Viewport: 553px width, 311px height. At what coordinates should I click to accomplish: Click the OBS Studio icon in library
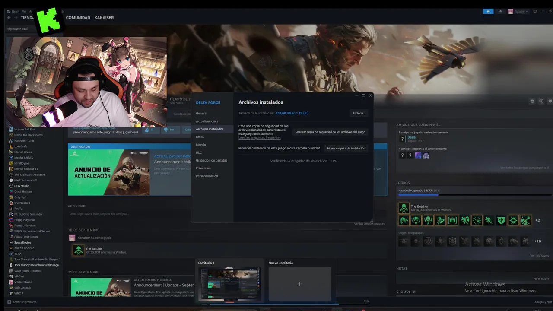click(11, 186)
